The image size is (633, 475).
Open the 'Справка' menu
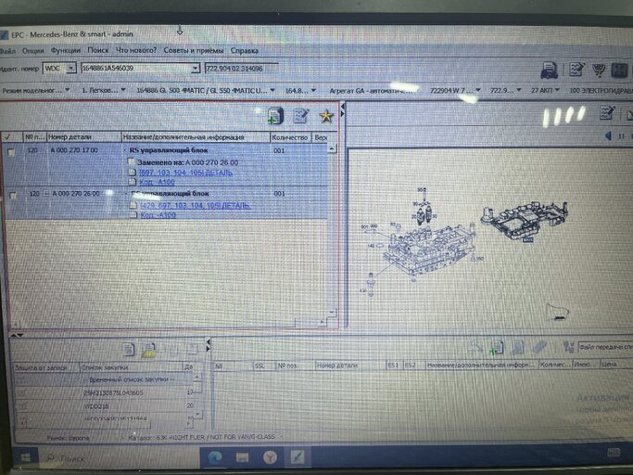click(x=245, y=50)
